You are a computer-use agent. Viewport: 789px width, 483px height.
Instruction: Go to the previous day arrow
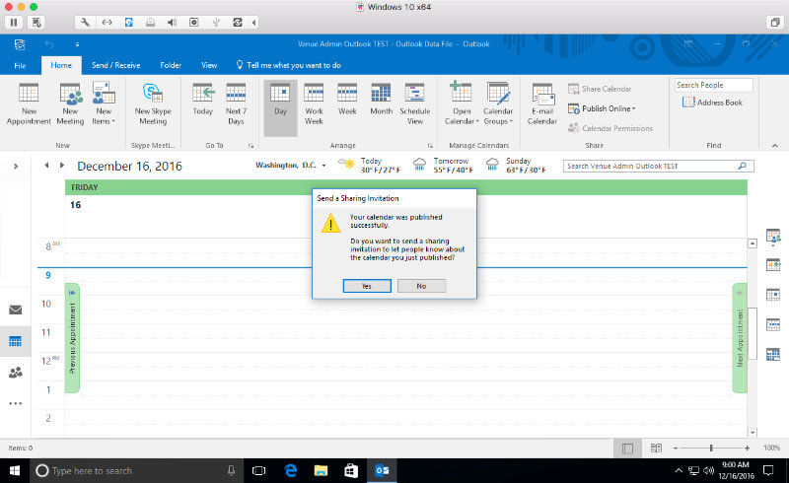coord(46,165)
